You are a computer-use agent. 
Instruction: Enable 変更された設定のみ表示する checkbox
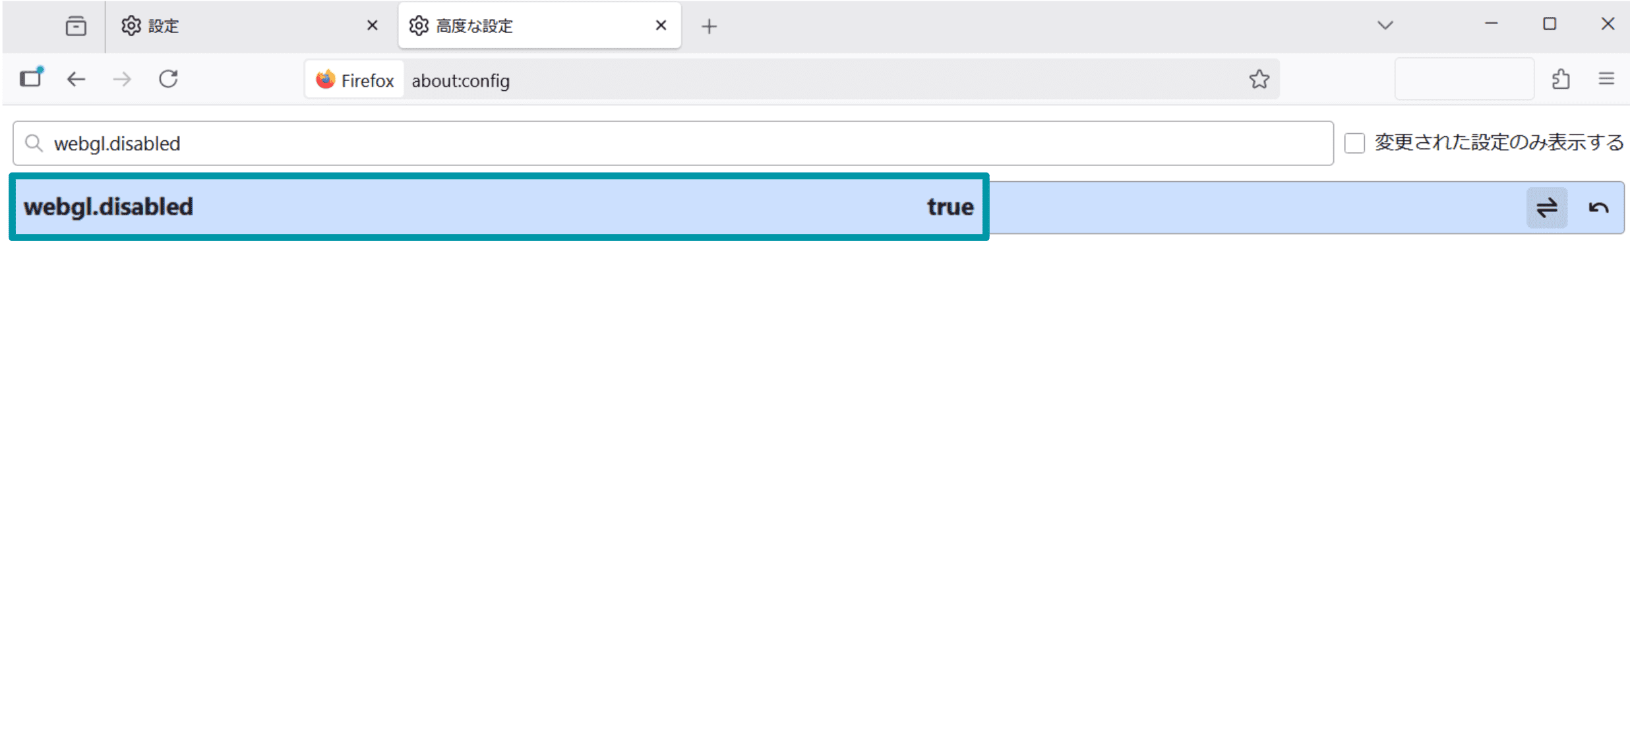[1354, 142]
